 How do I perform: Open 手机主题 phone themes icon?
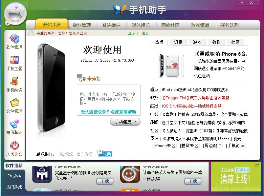point(14,60)
